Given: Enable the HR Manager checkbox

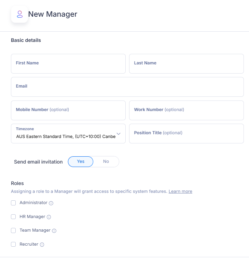Looking at the screenshot, I should pos(13,217).
